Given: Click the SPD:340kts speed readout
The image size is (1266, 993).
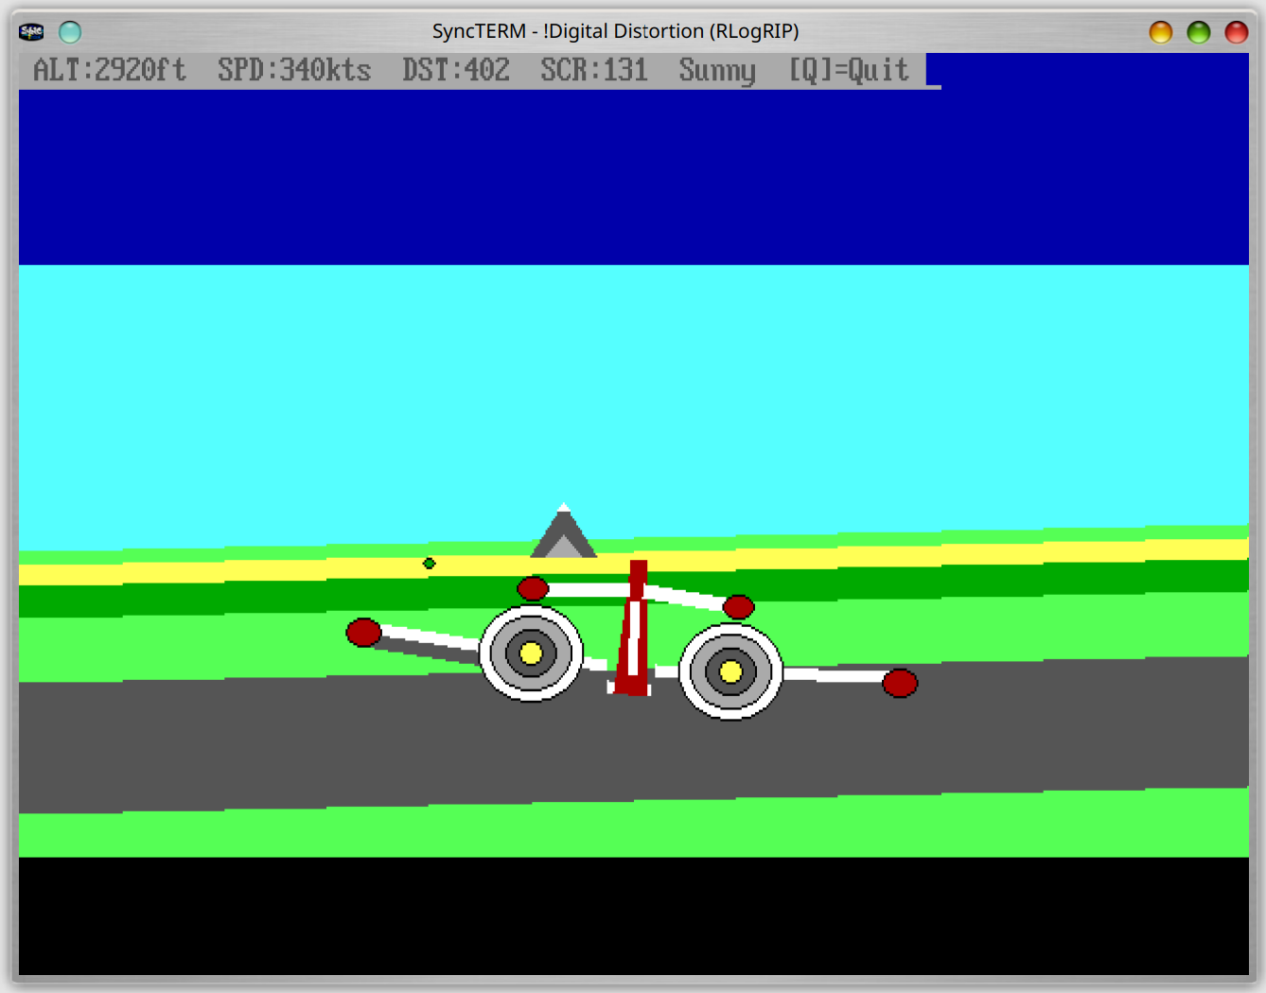Looking at the screenshot, I should click(x=294, y=70).
